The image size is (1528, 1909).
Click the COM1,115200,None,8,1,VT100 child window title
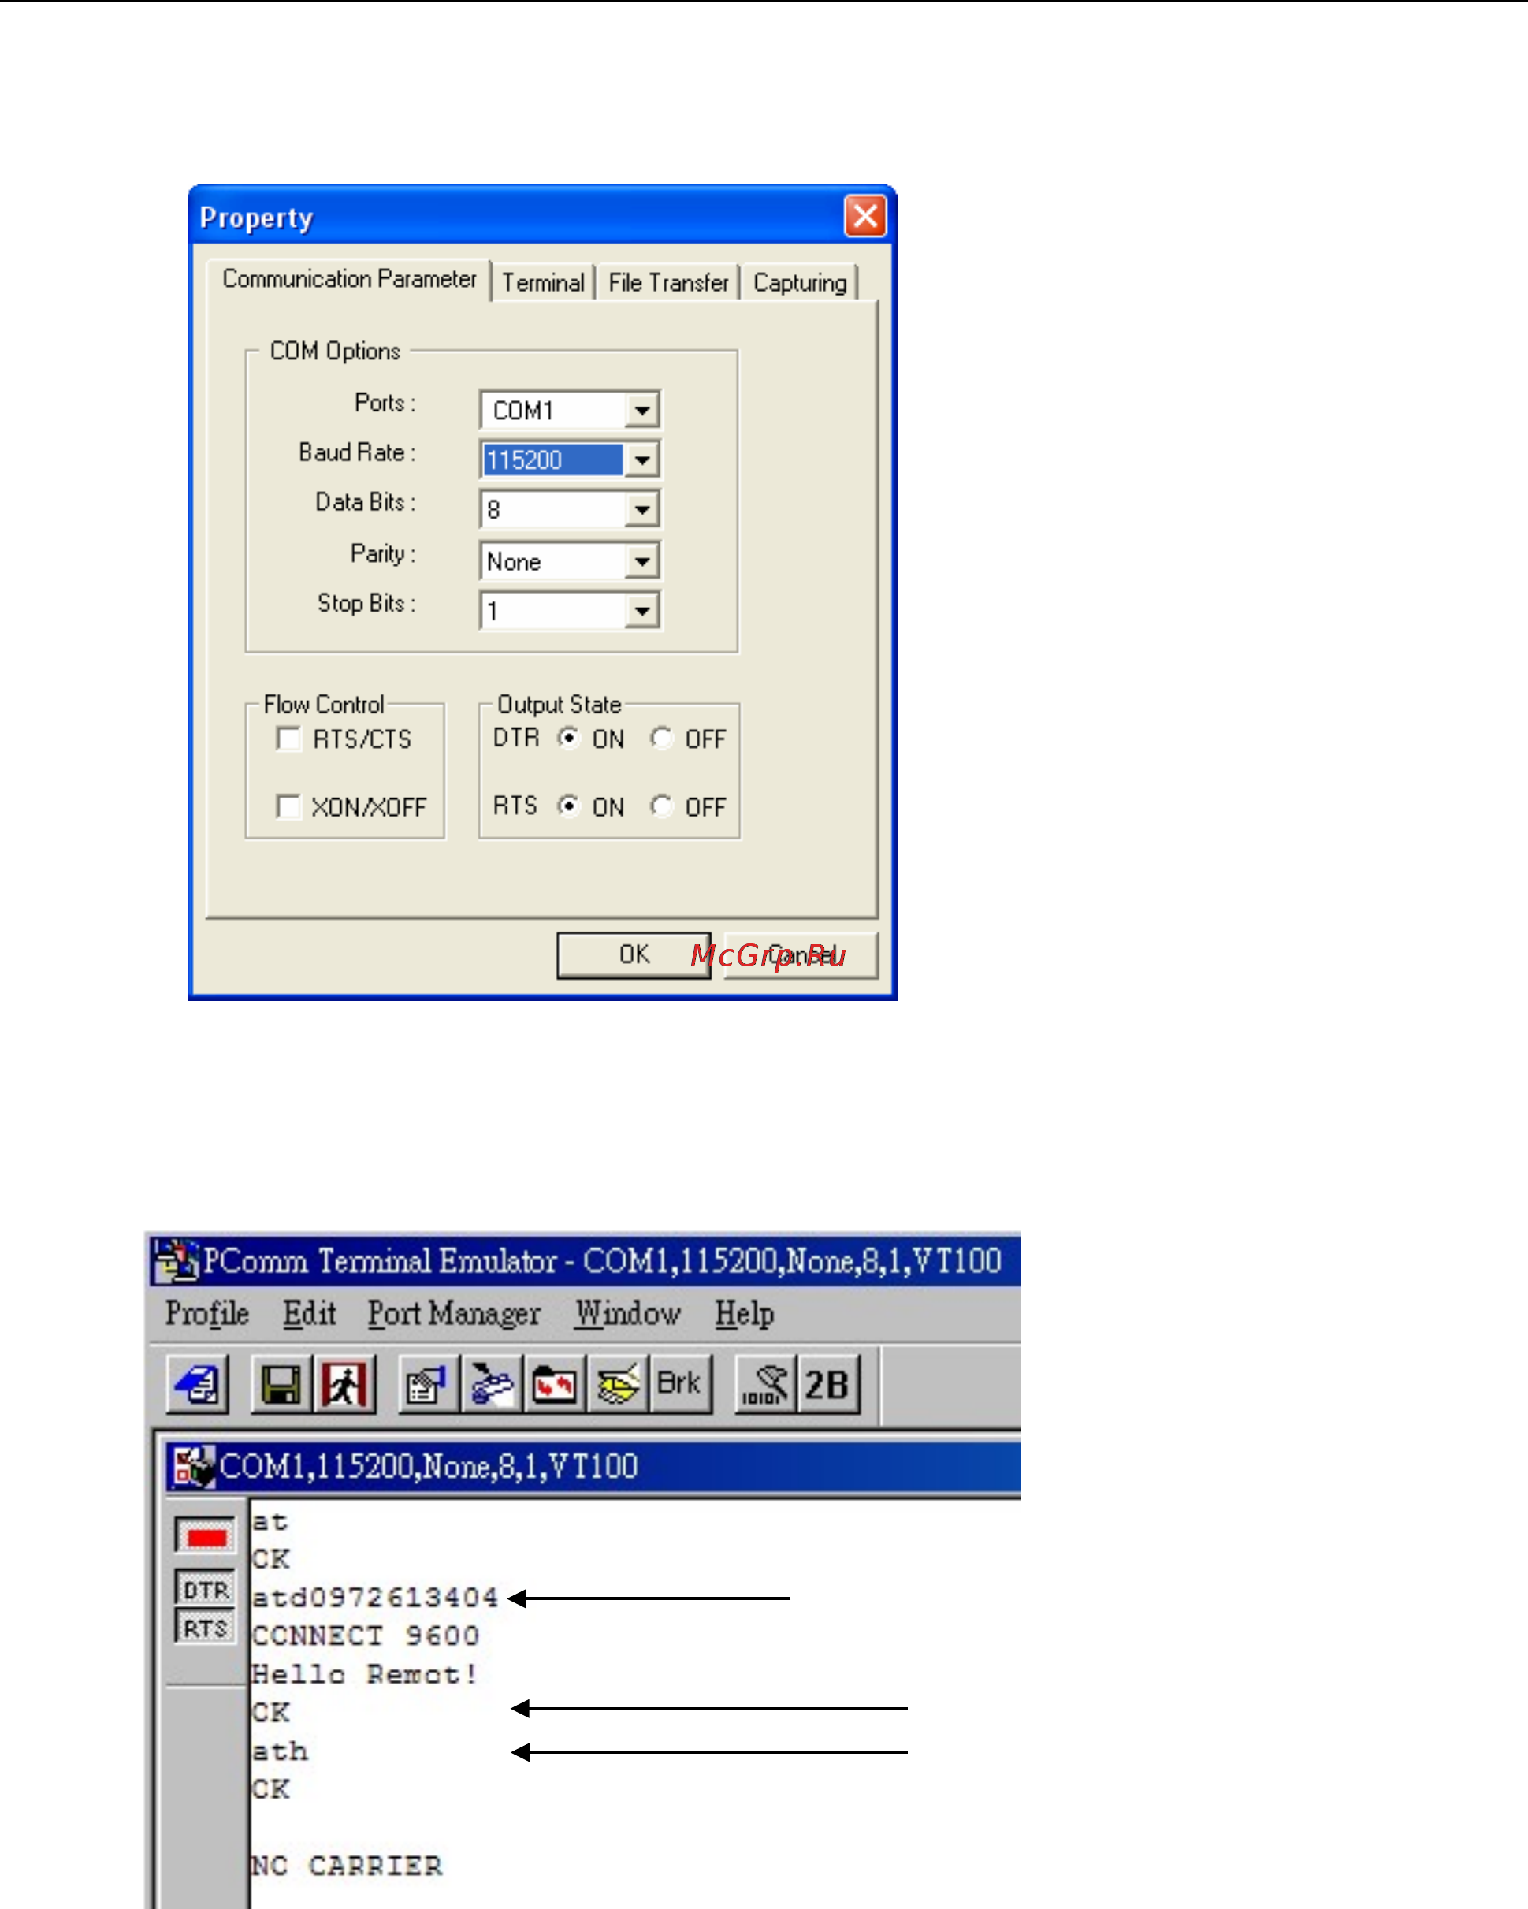429,1466
